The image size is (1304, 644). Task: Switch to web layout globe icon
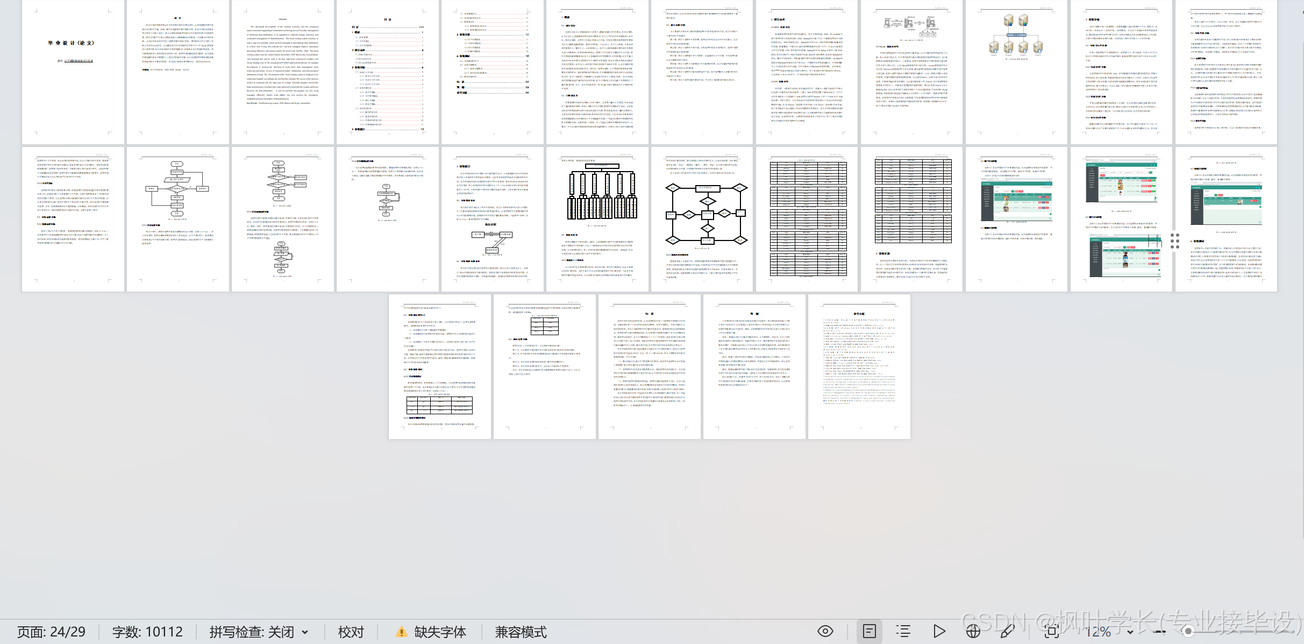973,631
